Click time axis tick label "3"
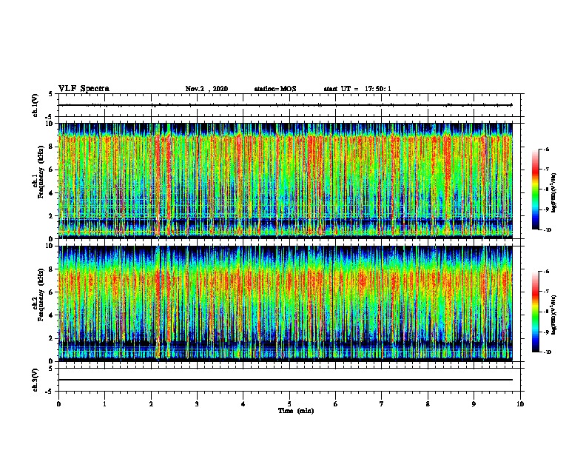586x453 pixels. (x=197, y=404)
